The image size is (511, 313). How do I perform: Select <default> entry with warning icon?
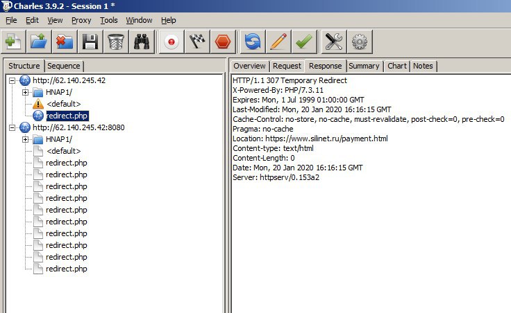click(x=64, y=104)
